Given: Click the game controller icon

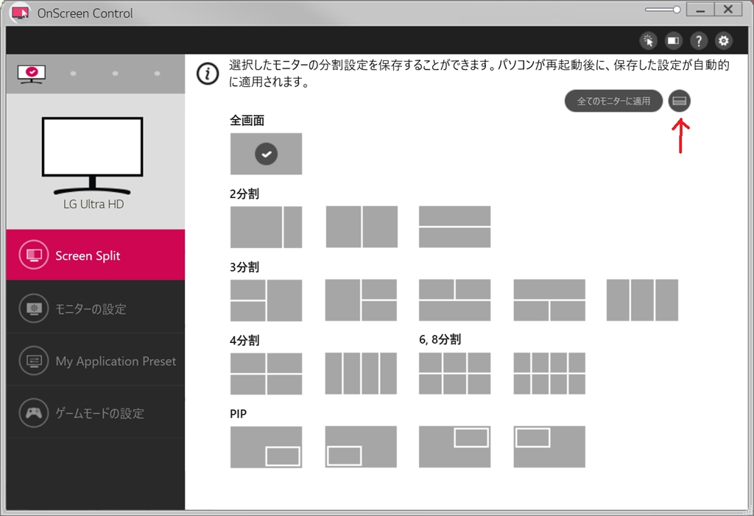Looking at the screenshot, I should coord(34,413).
